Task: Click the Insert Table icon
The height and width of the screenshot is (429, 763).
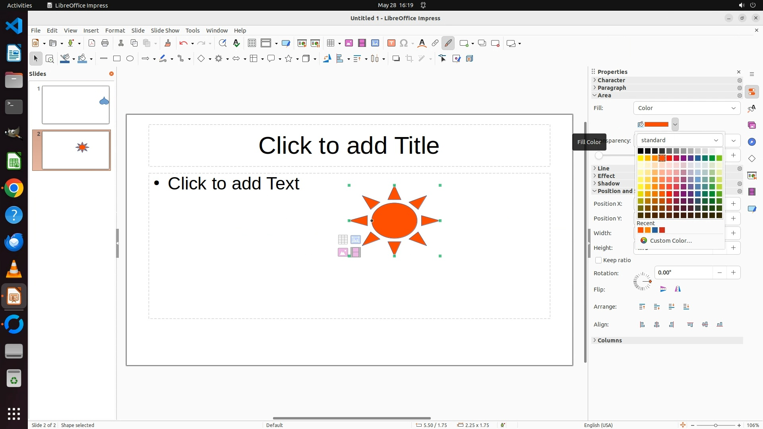Action: [331, 43]
